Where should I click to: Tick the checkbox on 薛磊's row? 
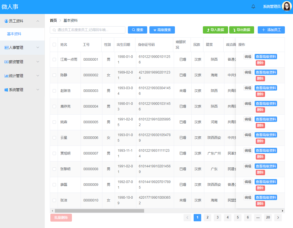(x=54, y=184)
